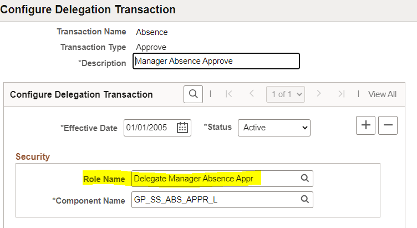Open the Effective Date calendar picker
Viewport: 417px width, 228px height.
pyautogui.click(x=182, y=128)
